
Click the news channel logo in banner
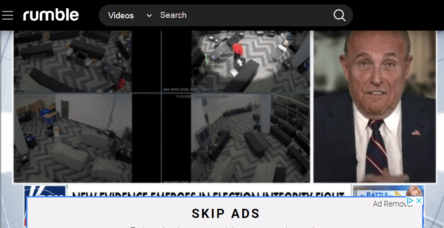[x=45, y=191]
